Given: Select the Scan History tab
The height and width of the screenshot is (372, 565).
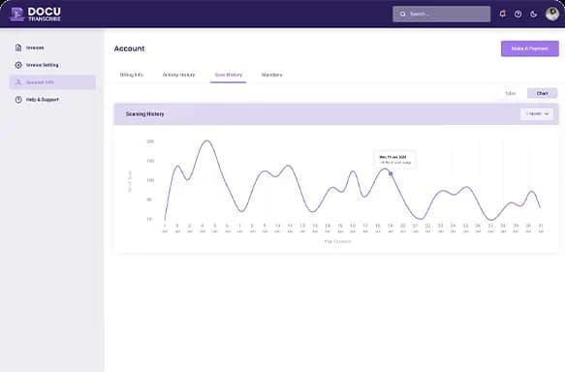Looking at the screenshot, I should coord(229,75).
